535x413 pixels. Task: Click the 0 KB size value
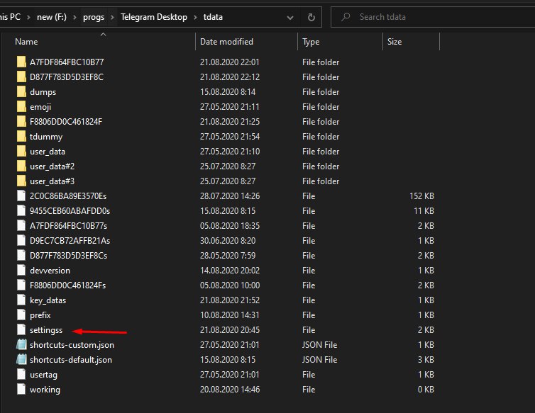point(426,390)
